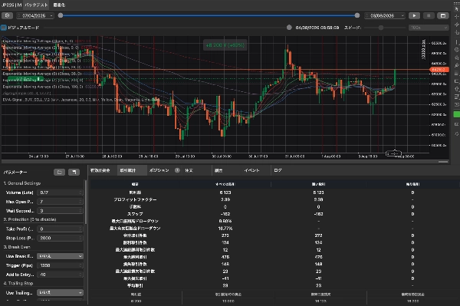
Task: Save parameters with the save icon
Action: 74,173
